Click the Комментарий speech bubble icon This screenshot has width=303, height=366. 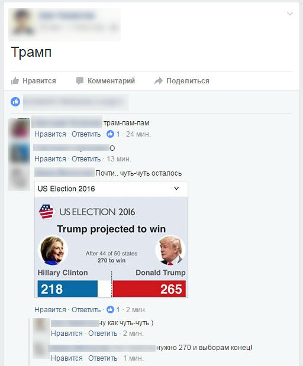tap(80, 81)
